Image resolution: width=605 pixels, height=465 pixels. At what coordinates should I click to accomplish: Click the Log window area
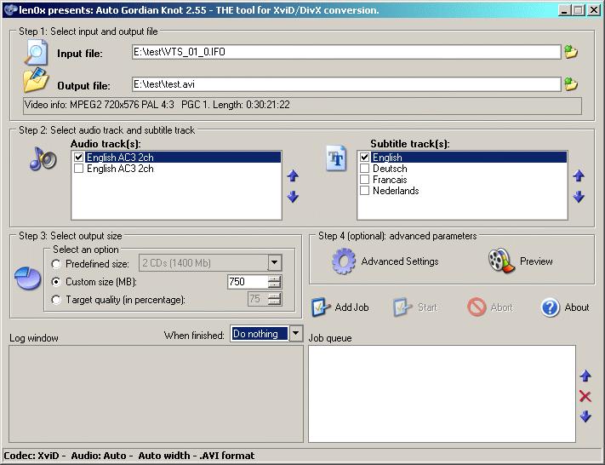156,393
